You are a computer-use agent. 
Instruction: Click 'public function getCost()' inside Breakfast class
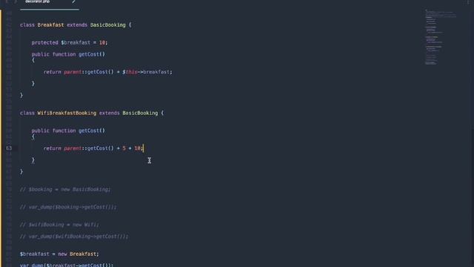tap(68, 54)
